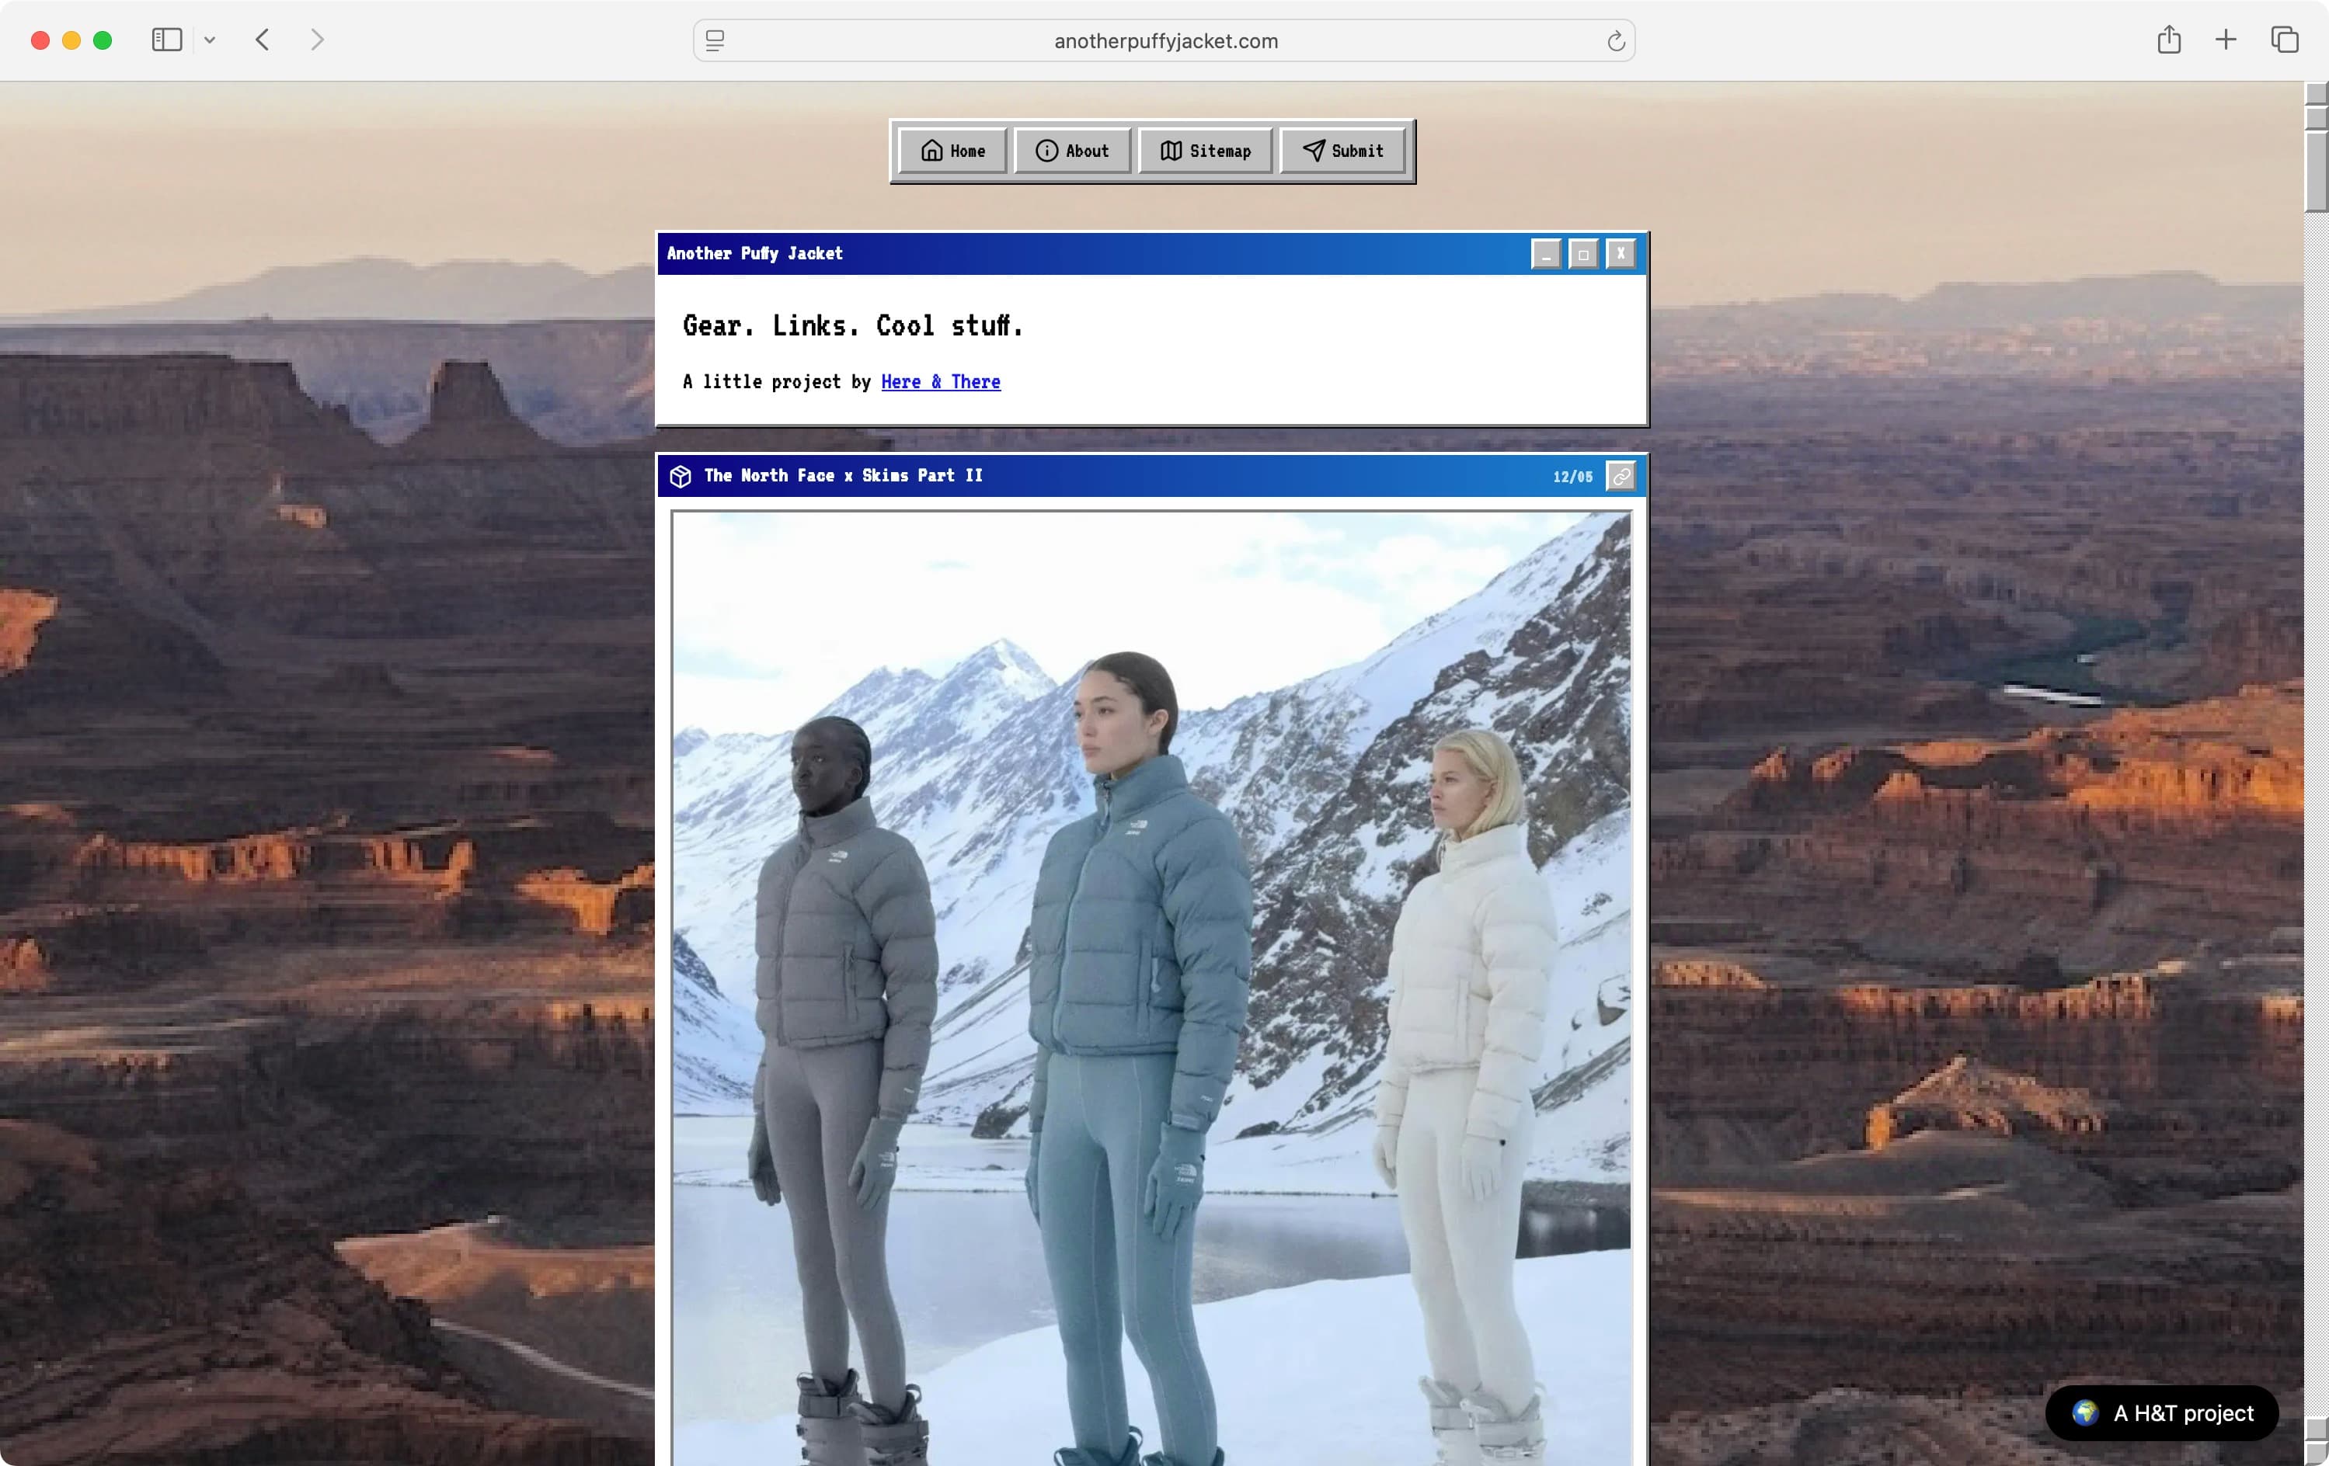The height and width of the screenshot is (1466, 2329).
Task: Click the address bar URL field
Action: point(1164,42)
